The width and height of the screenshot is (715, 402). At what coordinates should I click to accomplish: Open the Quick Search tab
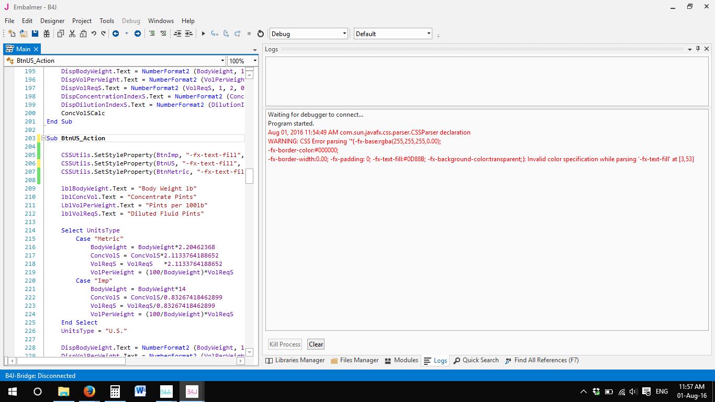(x=476, y=360)
